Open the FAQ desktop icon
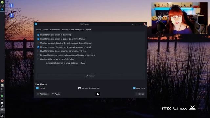 [x=11, y=17]
